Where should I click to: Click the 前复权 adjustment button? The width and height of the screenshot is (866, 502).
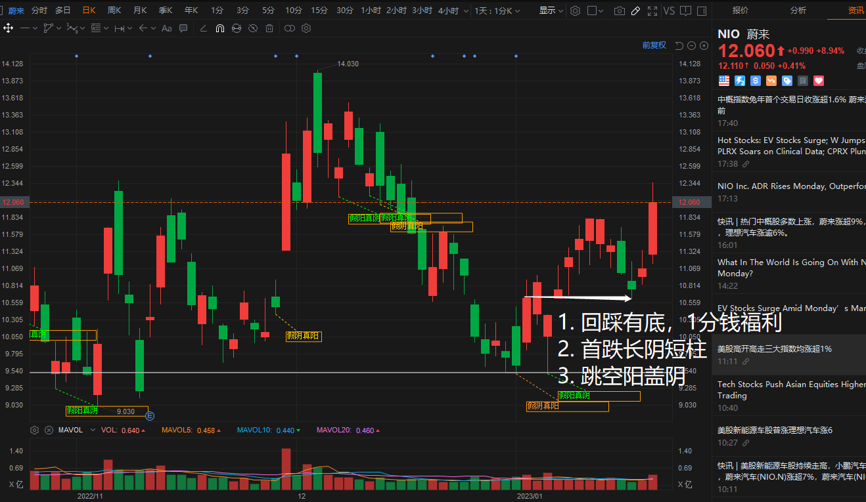coord(654,45)
